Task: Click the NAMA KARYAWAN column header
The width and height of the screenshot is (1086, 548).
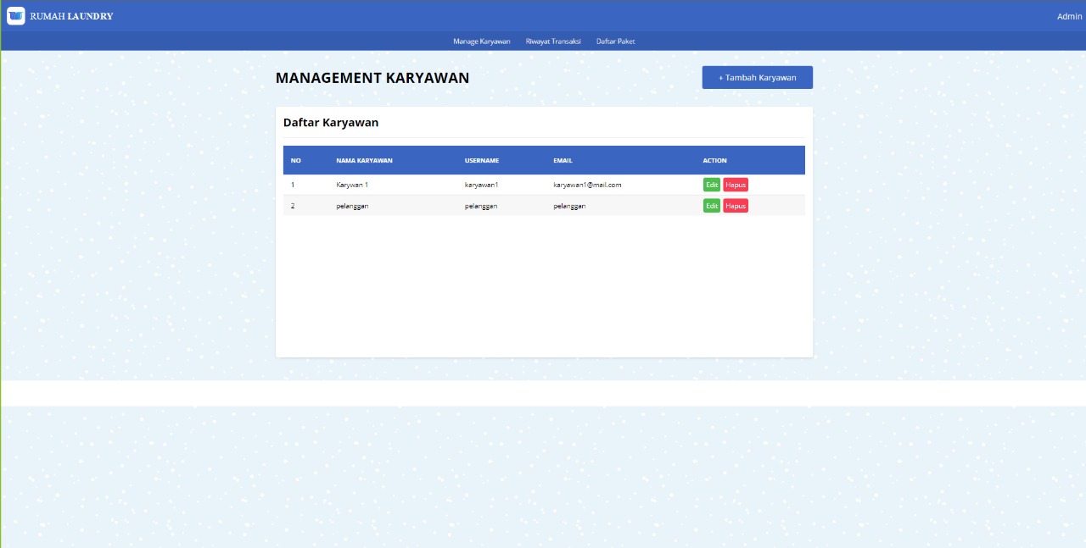Action: coord(363,160)
